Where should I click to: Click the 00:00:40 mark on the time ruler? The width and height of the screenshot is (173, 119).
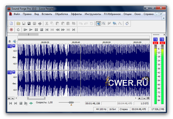pos(76,42)
